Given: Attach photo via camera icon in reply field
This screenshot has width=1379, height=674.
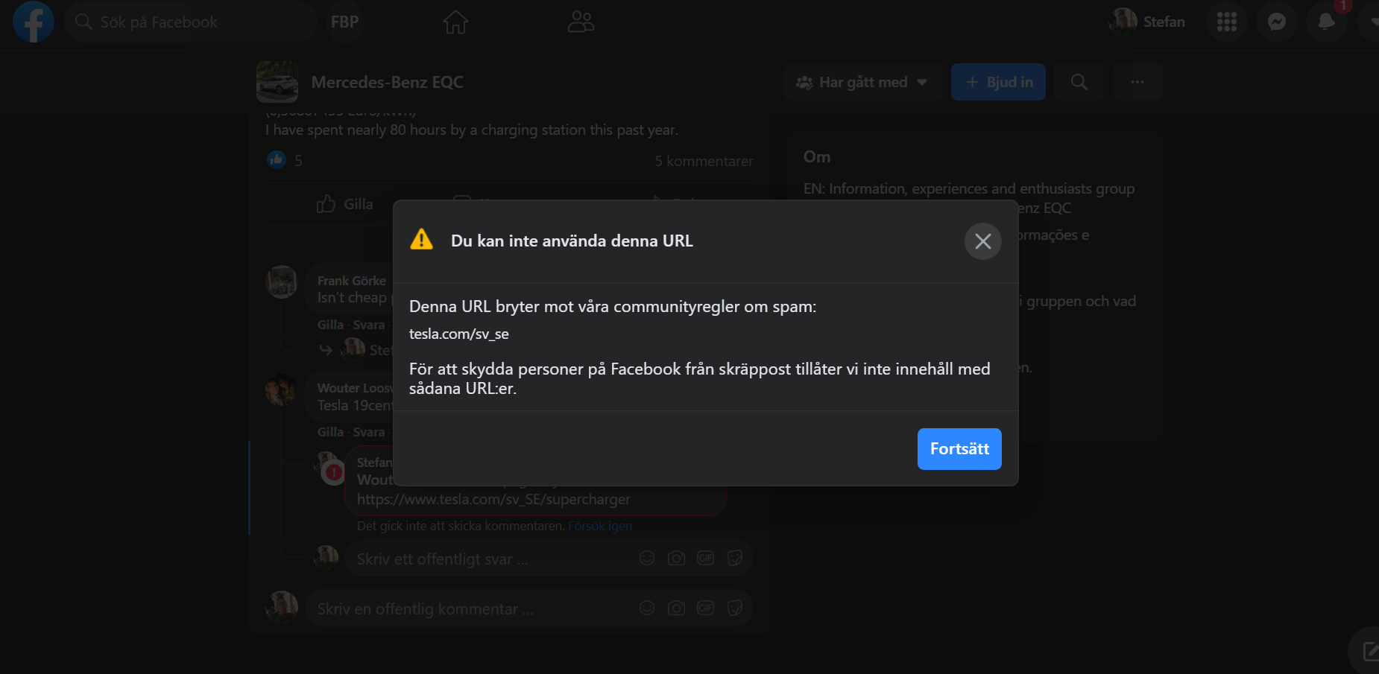Looking at the screenshot, I should tap(676, 558).
